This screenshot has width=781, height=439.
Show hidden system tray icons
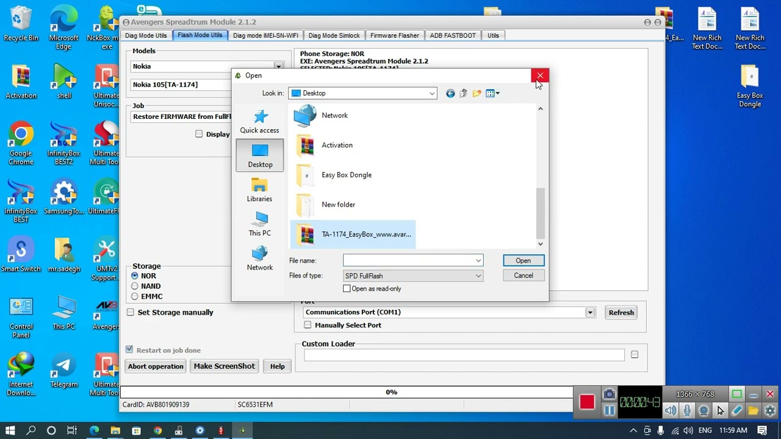click(633, 430)
